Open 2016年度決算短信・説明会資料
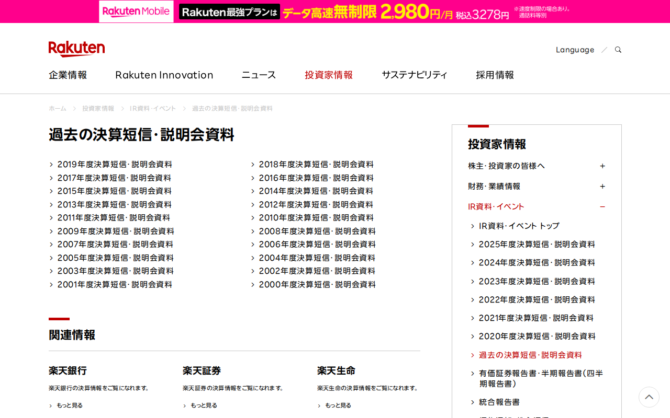This screenshot has height=418, width=670. pos(316,178)
